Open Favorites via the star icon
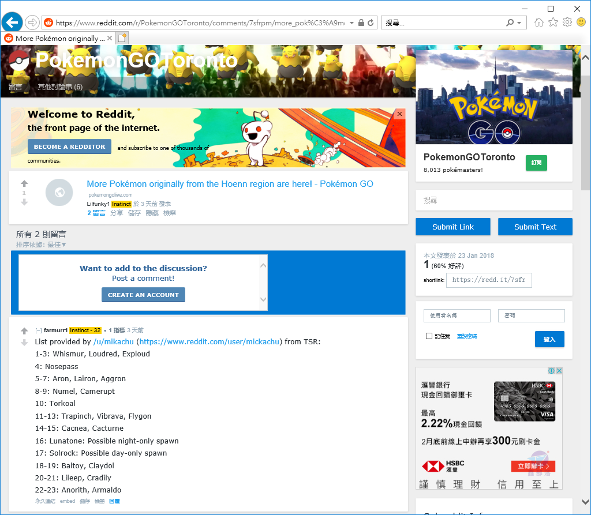This screenshot has width=591, height=515. (x=553, y=22)
